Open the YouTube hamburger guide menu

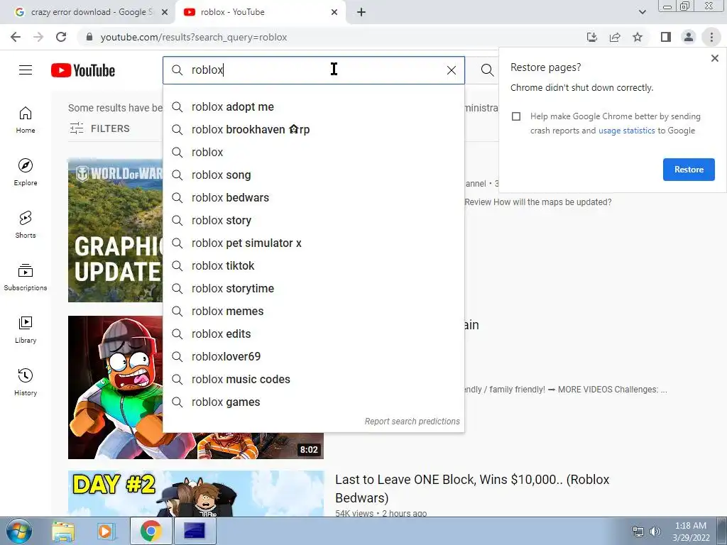(26, 70)
